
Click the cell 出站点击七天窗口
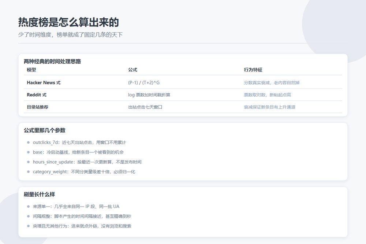[x=145, y=107]
